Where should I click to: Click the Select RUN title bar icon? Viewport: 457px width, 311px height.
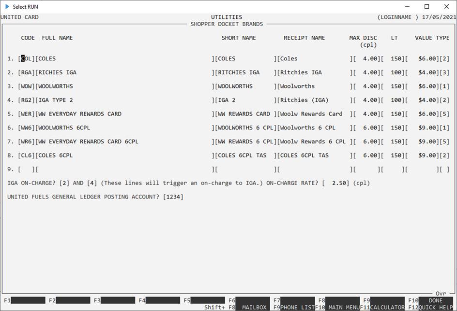[x=7, y=6]
